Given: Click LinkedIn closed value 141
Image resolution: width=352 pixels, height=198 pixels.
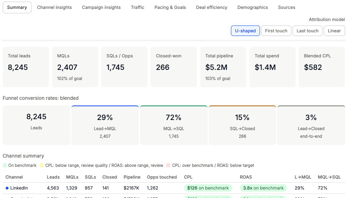Looking at the screenshot, I should pyautogui.click(x=105, y=188).
